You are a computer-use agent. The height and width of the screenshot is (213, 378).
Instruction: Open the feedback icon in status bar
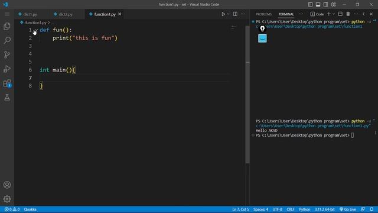363,209
